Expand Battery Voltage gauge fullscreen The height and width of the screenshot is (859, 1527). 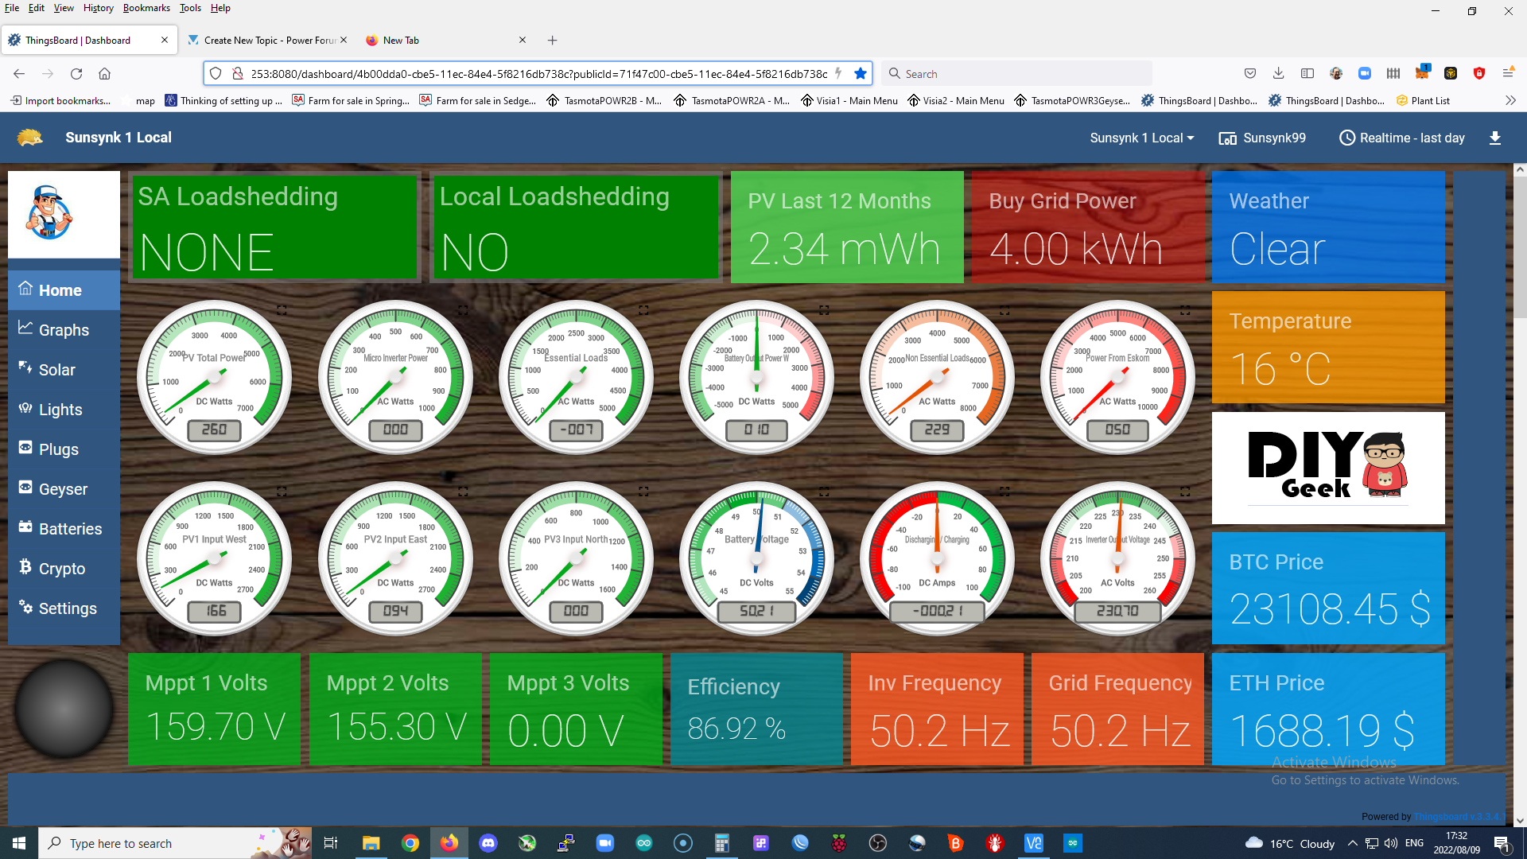pyautogui.click(x=824, y=492)
